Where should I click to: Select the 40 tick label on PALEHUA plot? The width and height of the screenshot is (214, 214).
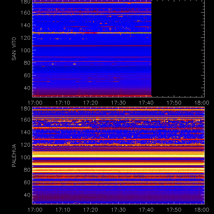coord(27,195)
